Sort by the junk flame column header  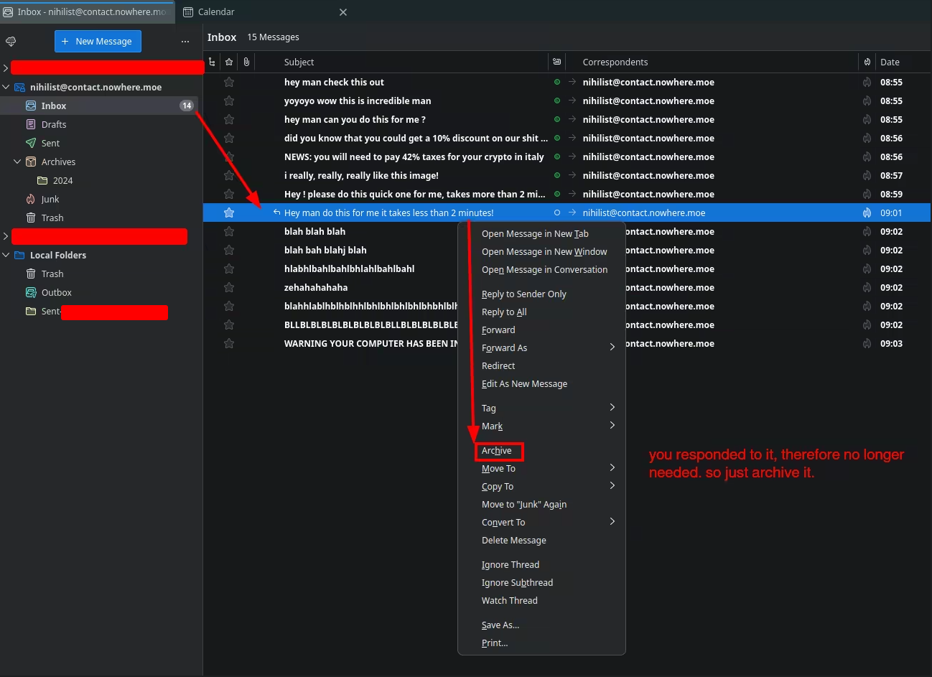pos(867,62)
